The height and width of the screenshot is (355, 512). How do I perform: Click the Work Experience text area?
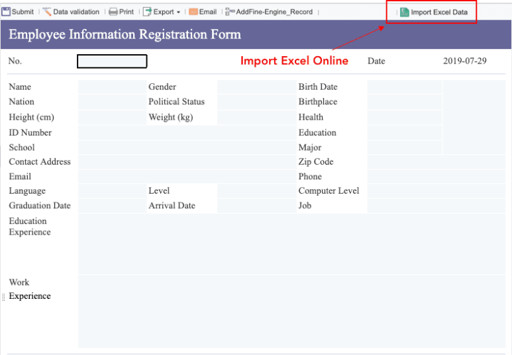[x=291, y=311]
